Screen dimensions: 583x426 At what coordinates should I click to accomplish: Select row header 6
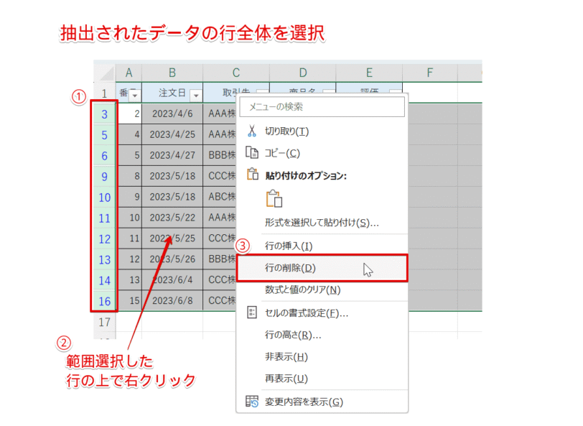pyautogui.click(x=105, y=155)
